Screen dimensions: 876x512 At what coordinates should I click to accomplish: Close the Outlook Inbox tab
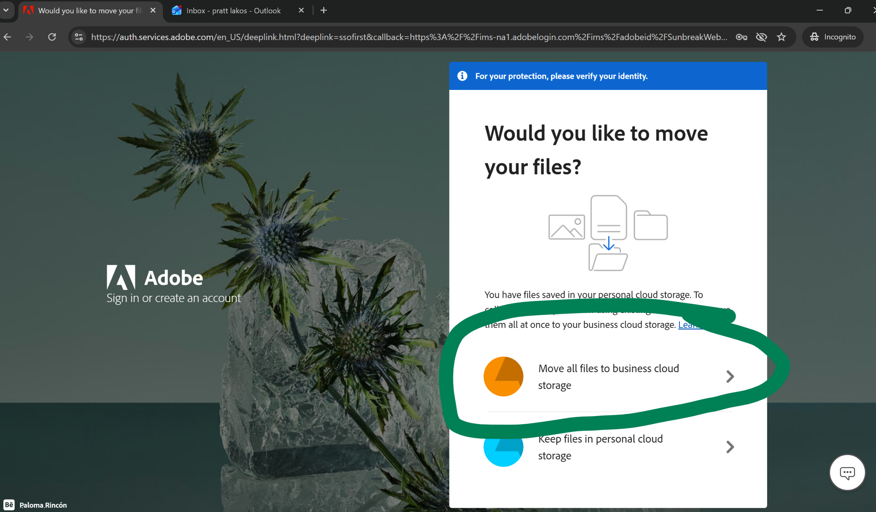pyautogui.click(x=301, y=11)
